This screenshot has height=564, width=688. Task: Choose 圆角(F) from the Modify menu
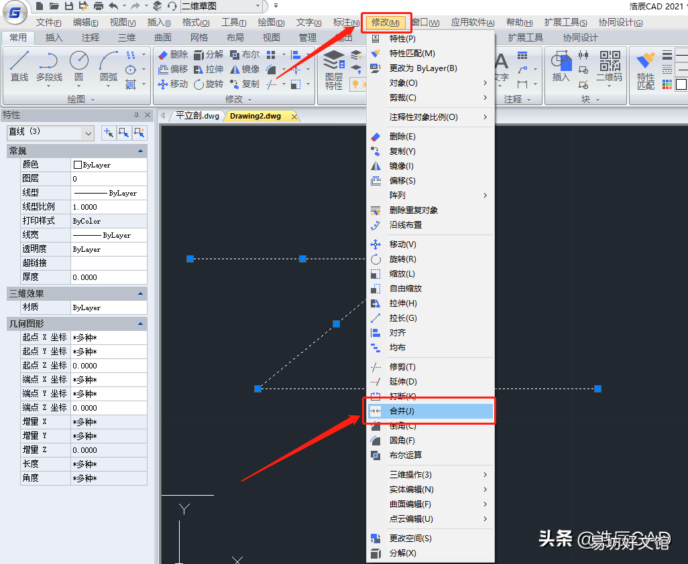(431, 441)
